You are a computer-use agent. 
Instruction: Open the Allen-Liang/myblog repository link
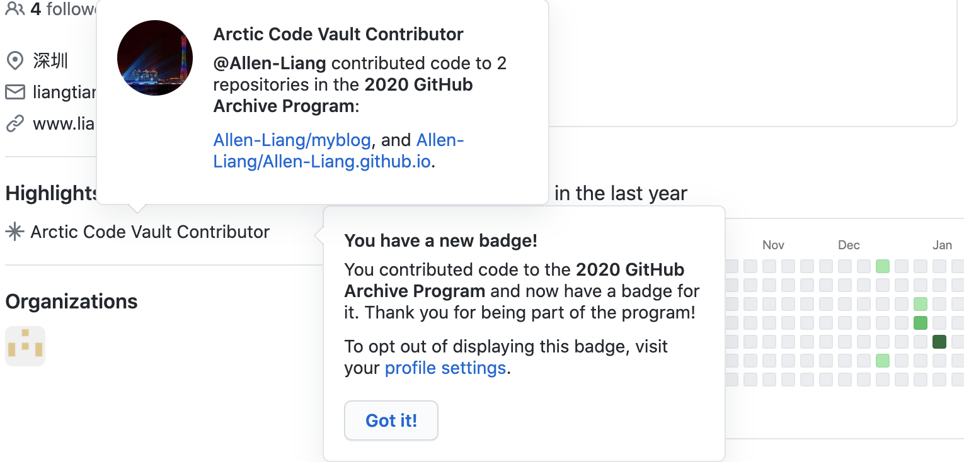click(x=292, y=140)
